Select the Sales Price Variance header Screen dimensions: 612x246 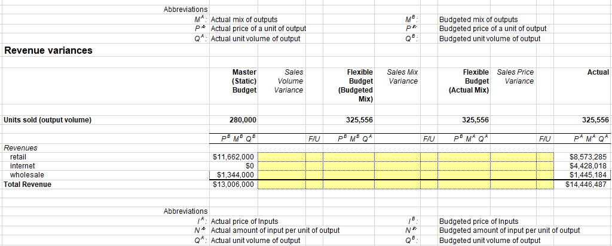[x=516, y=77]
